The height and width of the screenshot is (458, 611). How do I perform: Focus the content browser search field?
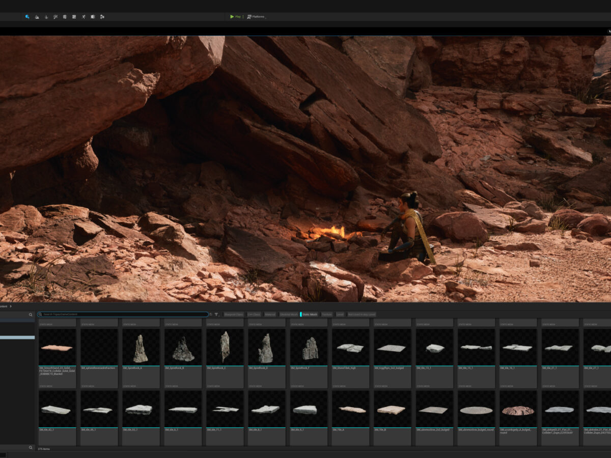point(122,314)
